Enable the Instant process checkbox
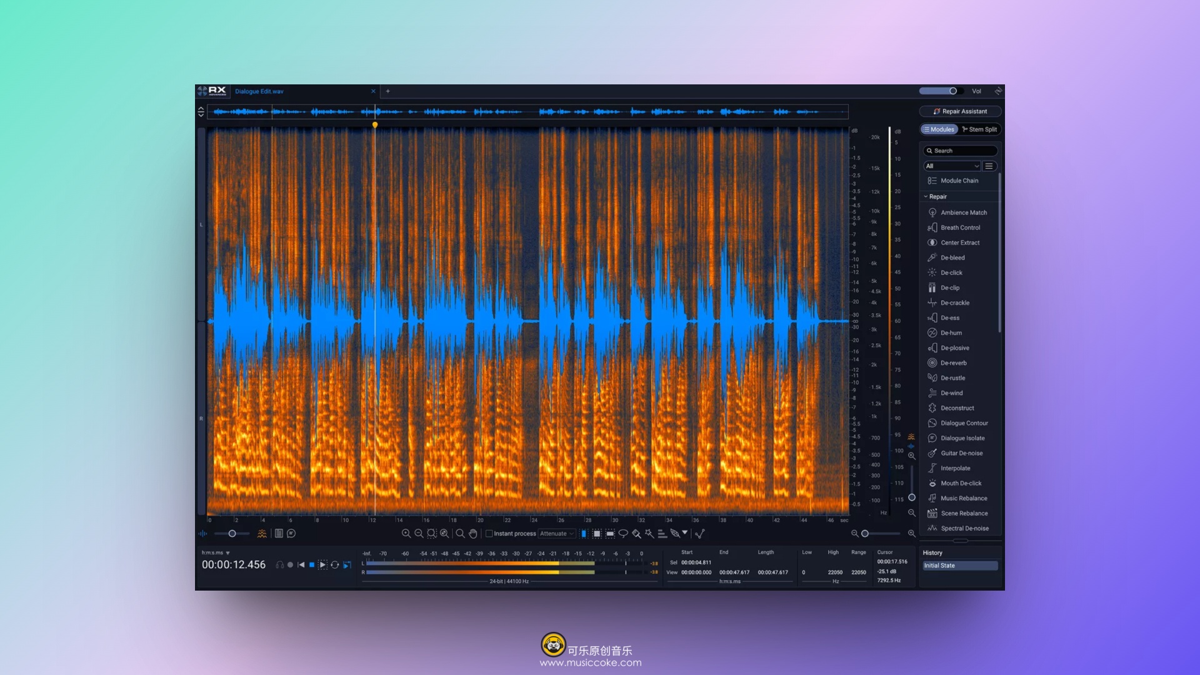This screenshot has height=675, width=1200. [x=489, y=534]
